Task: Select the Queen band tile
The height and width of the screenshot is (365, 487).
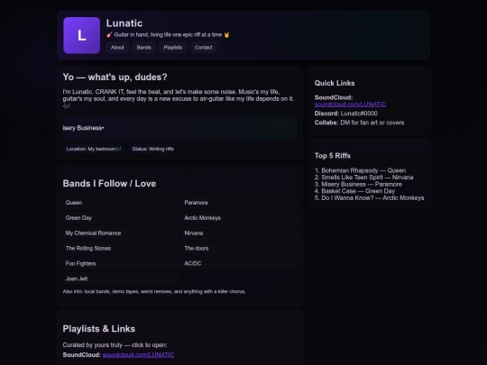Action: (121, 203)
